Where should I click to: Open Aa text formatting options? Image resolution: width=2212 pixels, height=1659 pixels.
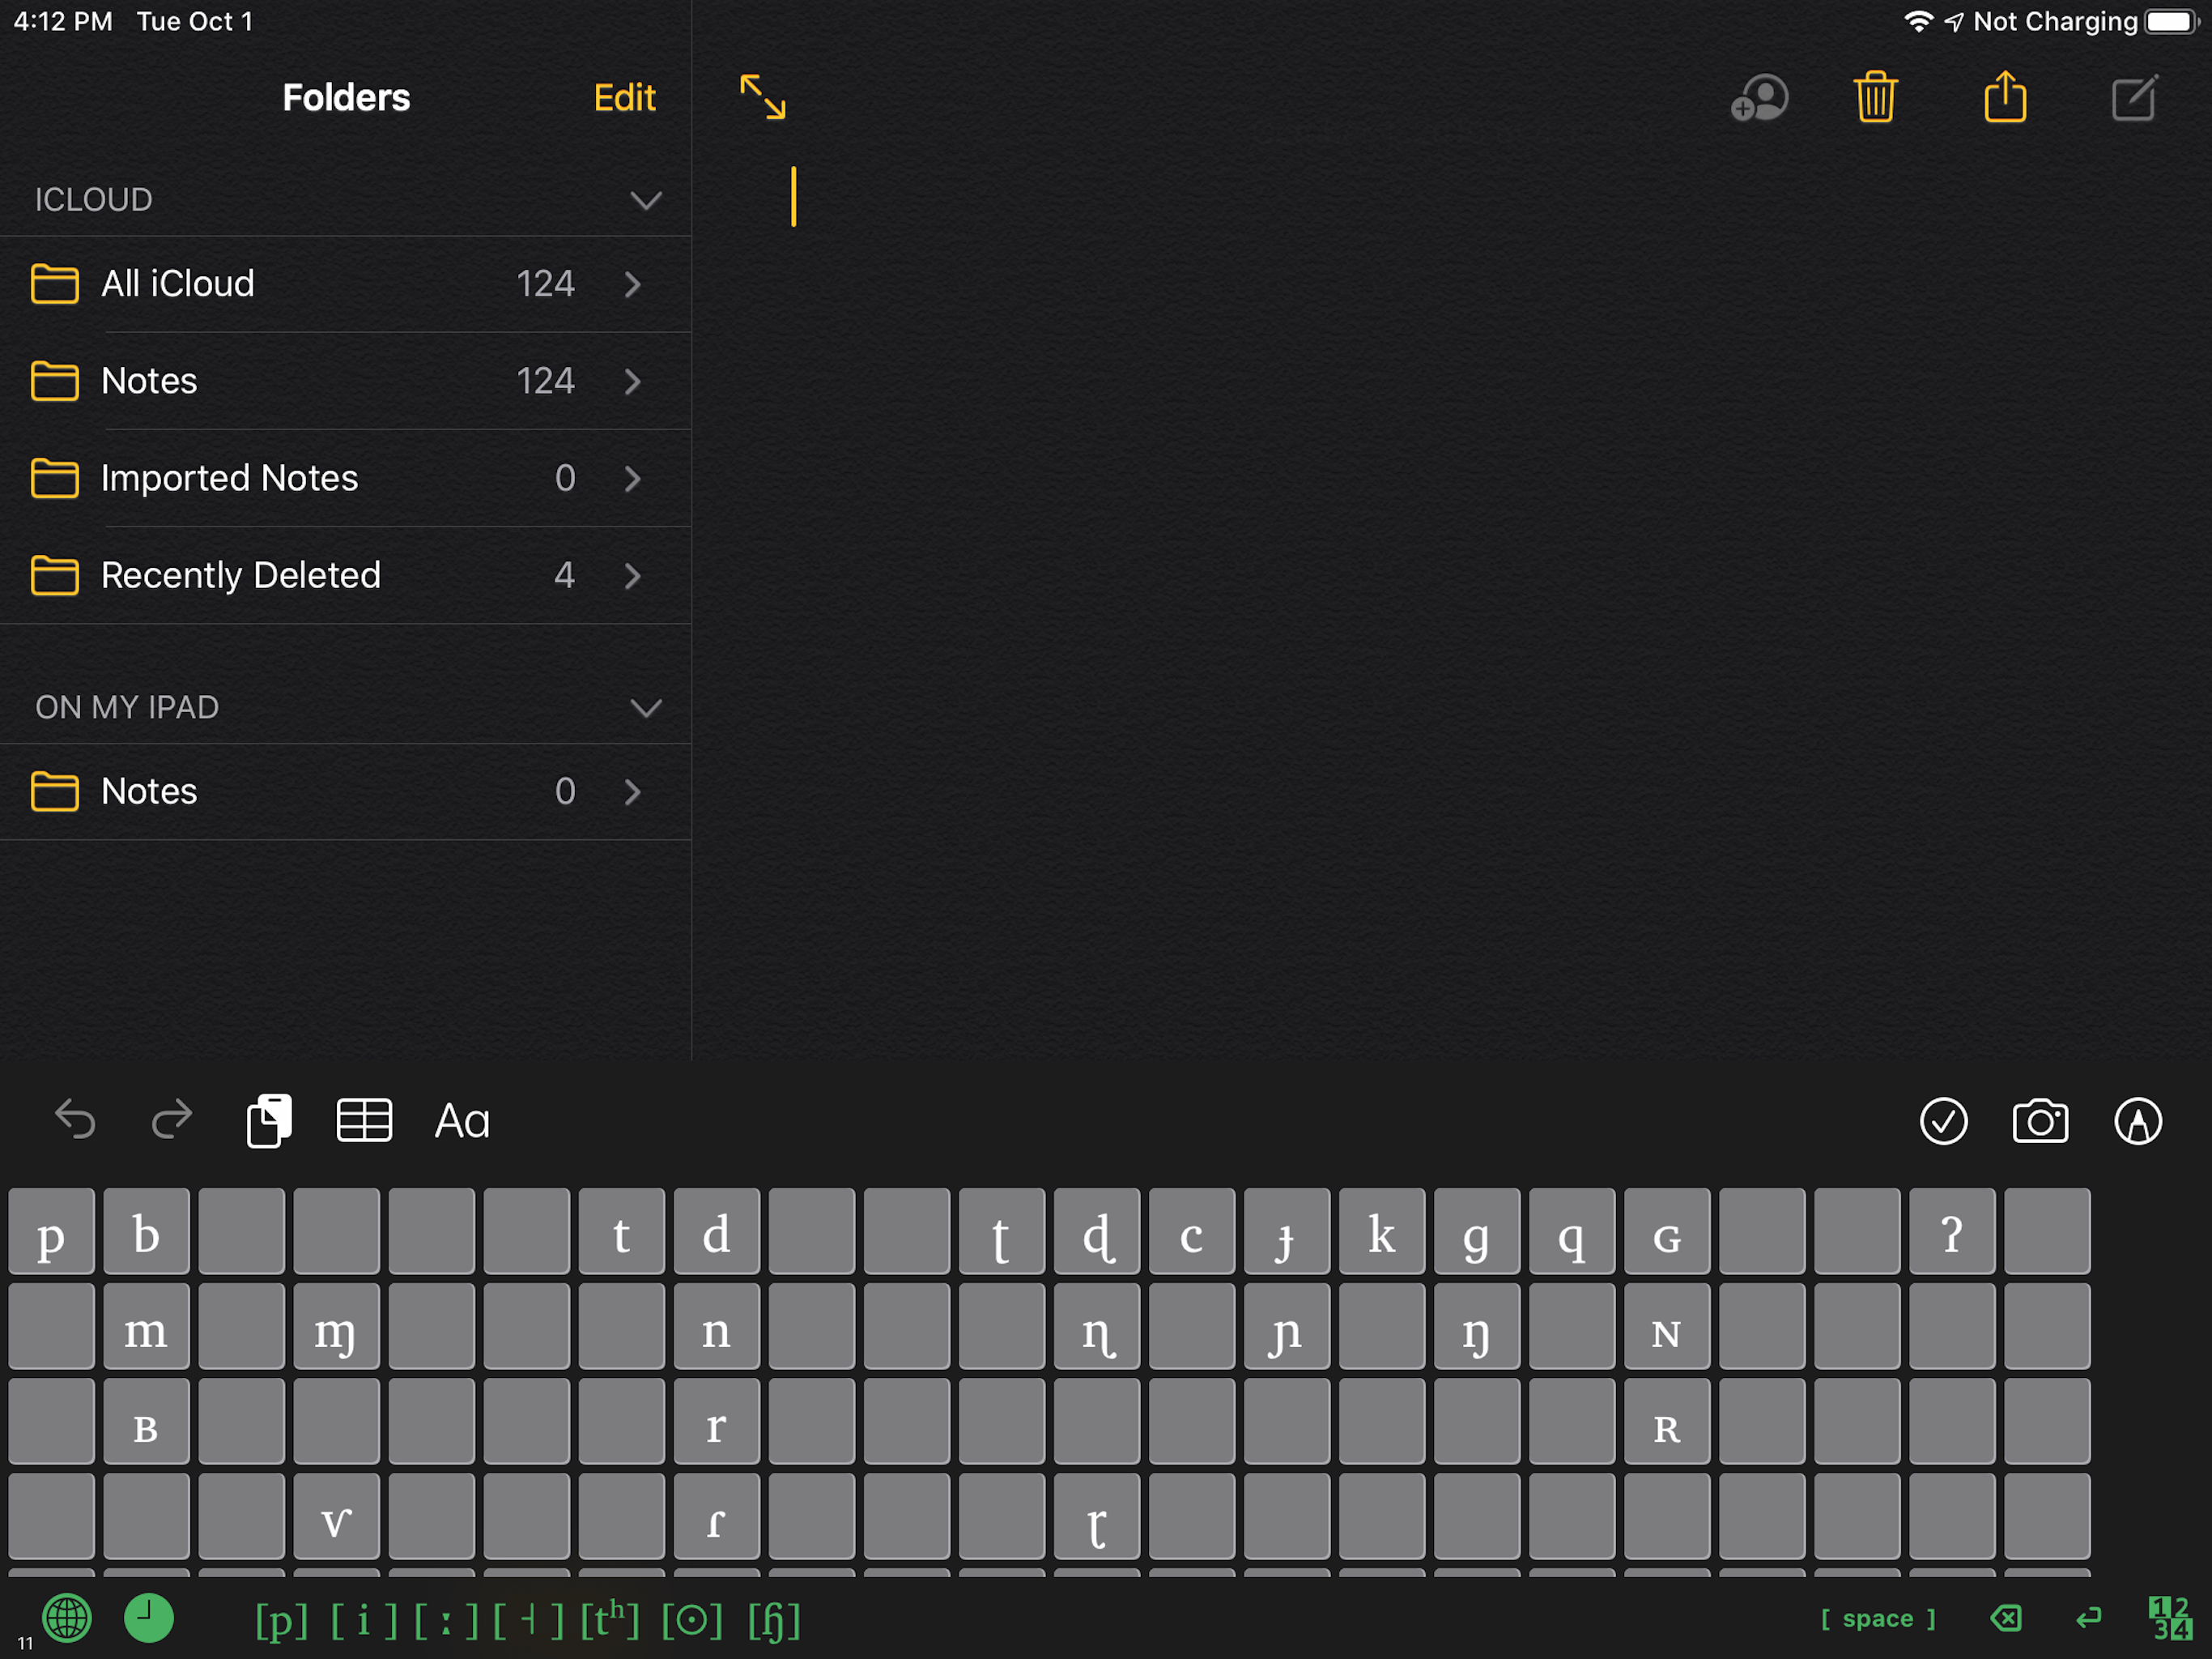click(x=462, y=1120)
